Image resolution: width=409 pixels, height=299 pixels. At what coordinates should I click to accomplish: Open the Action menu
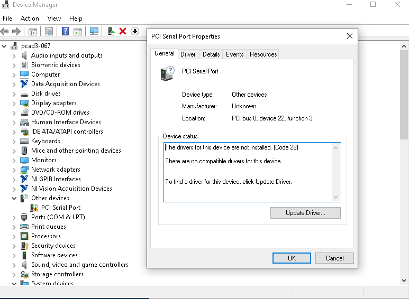coord(30,18)
